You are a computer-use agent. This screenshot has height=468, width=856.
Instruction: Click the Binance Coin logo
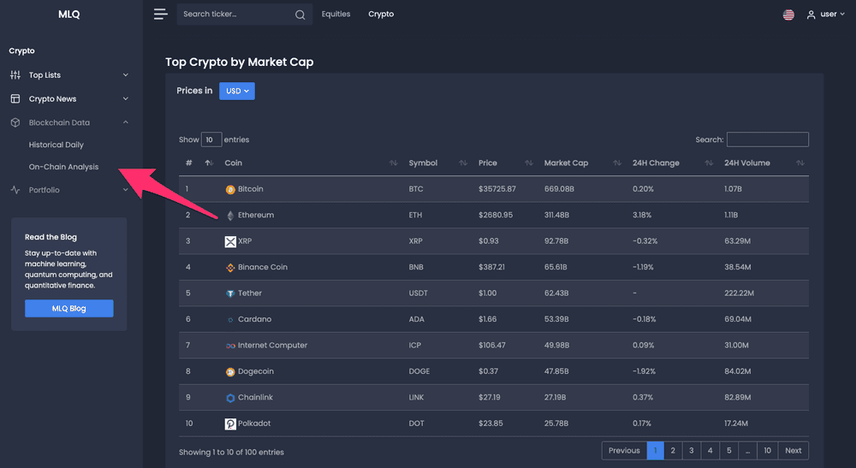(x=230, y=267)
